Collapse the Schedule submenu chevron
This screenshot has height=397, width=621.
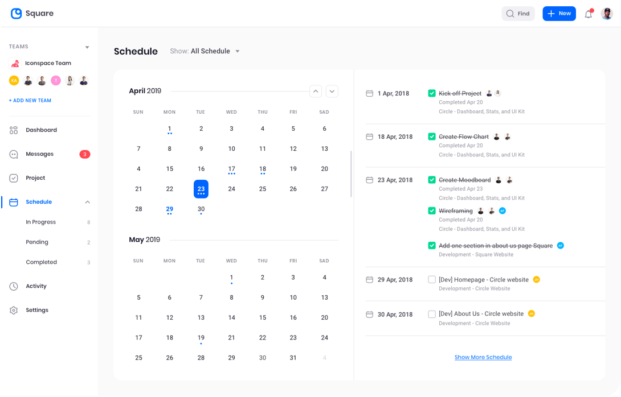[x=88, y=202]
